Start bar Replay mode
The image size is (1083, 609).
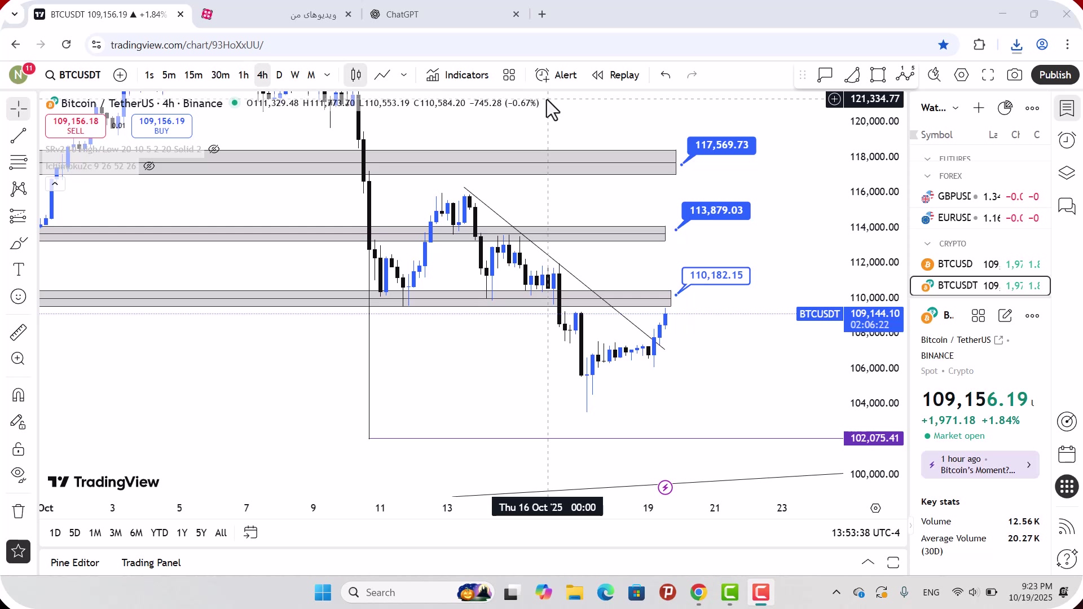pyautogui.click(x=616, y=75)
